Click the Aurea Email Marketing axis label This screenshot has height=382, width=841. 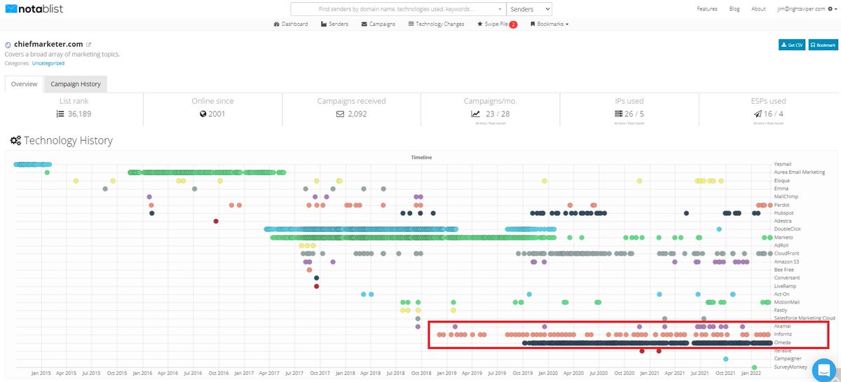pos(800,172)
